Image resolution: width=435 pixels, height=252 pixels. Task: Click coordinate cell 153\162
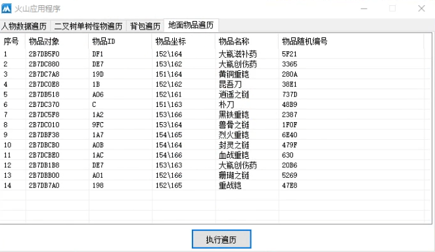pyautogui.click(x=169, y=64)
